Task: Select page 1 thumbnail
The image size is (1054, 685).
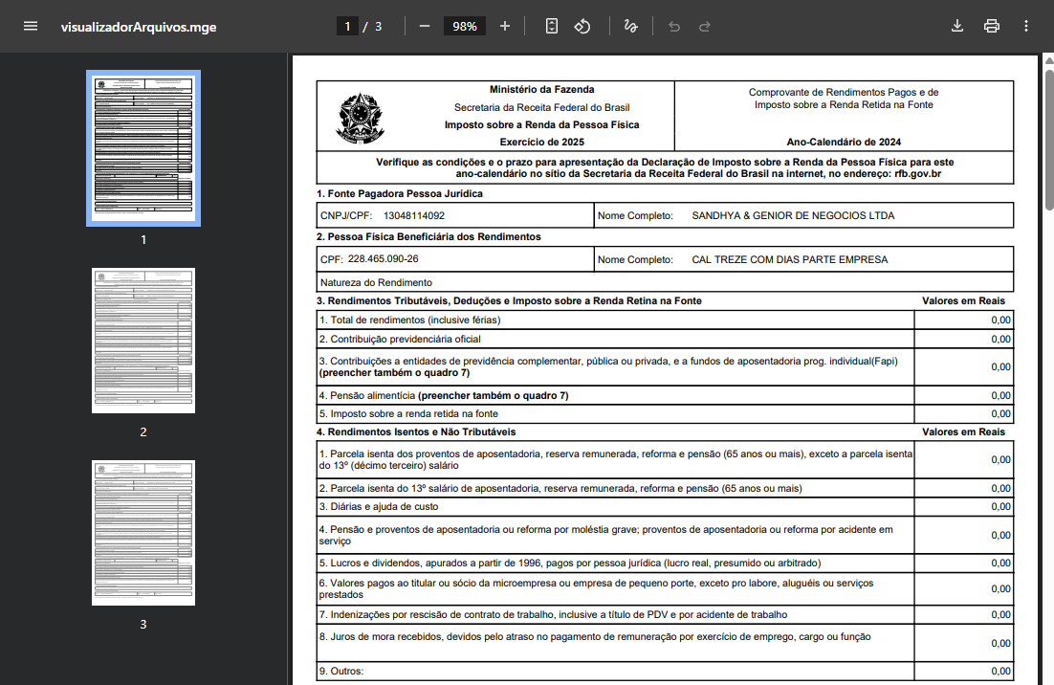Action: pos(143,148)
